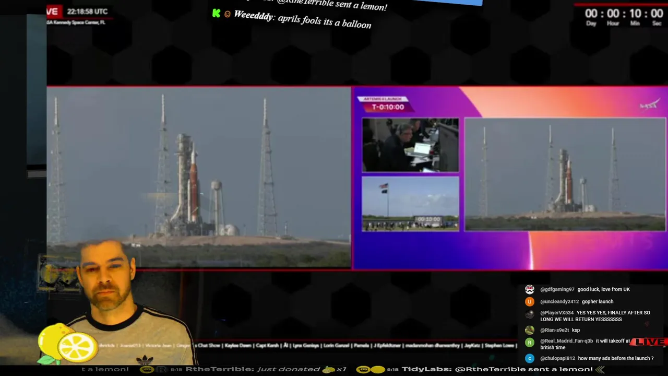668x376 pixels.
Task: Click the emoji icon before Weeedddy's name
Action: pyautogui.click(x=227, y=14)
